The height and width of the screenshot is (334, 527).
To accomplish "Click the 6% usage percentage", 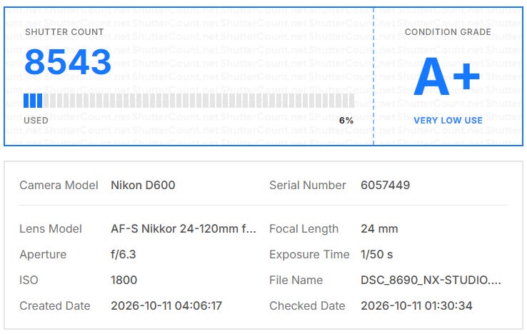I will (x=346, y=121).
